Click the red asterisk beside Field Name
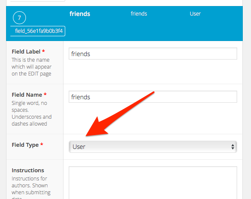251x199 pixels. point(45,95)
